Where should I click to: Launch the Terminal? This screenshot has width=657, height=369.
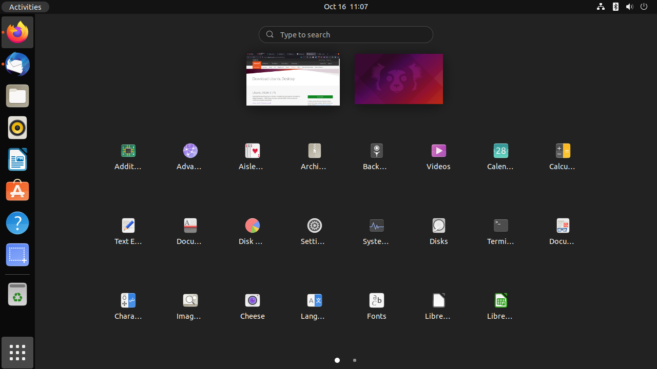point(500,231)
